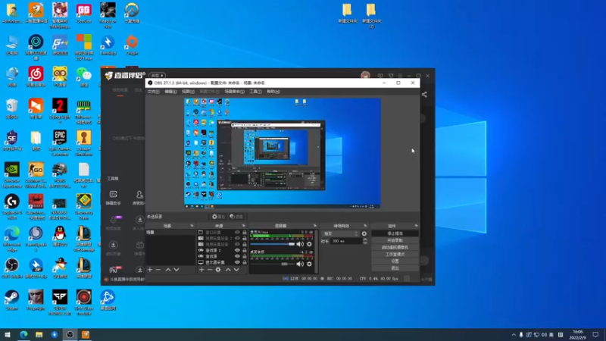Open 桌面音频 audio settings gear
Screen dimensions: 606x341
click(309, 264)
